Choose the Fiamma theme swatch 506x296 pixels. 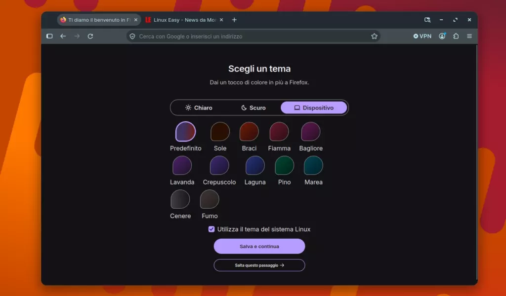[x=279, y=131]
